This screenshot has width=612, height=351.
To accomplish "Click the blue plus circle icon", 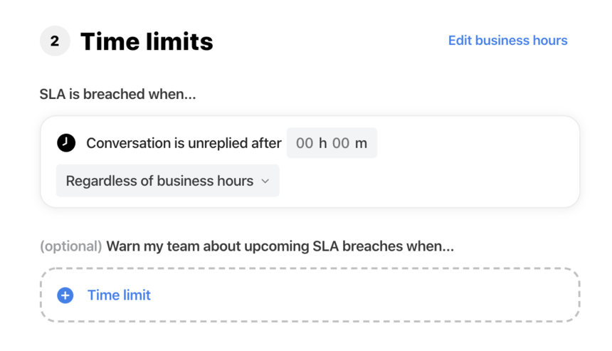I will click(65, 295).
